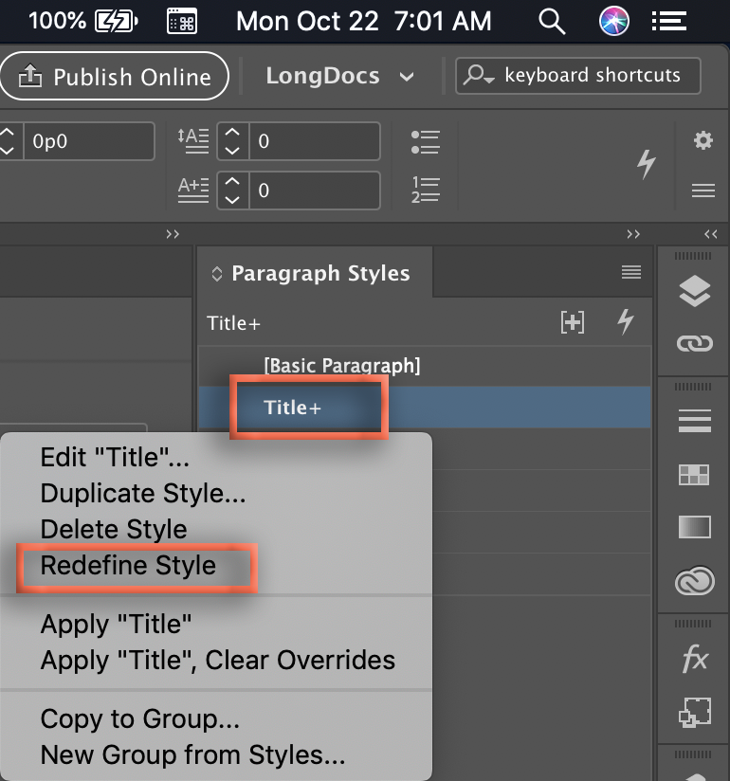730x781 pixels.
Task: Click the Publish Online button
Action: click(115, 77)
